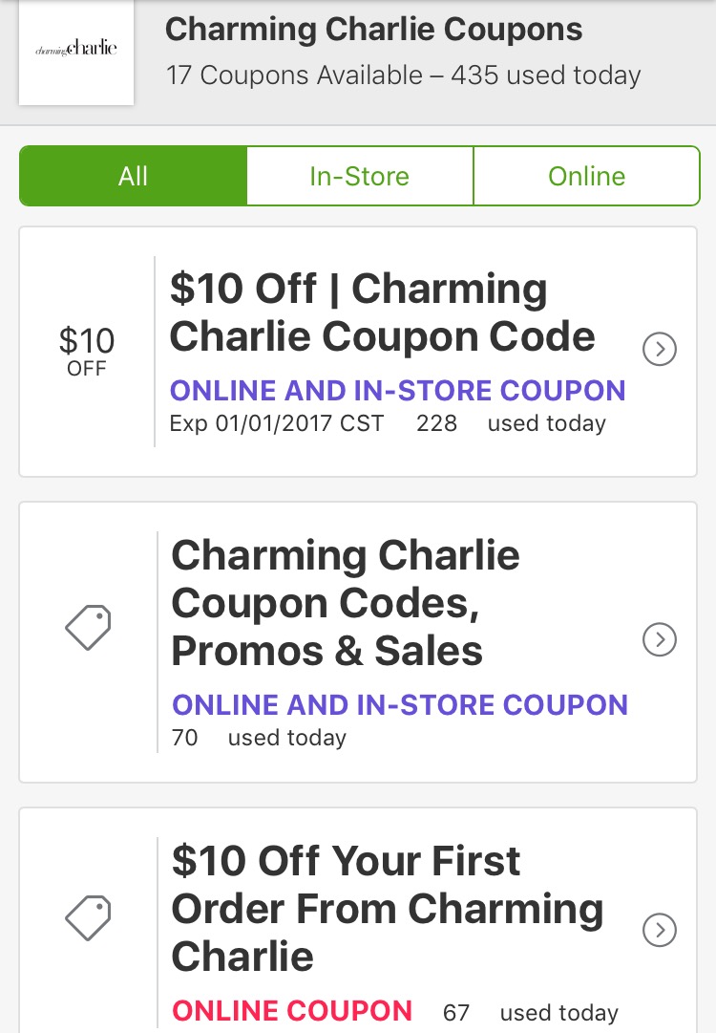Click the Charming Charlie Coupons header title
716x1033 pixels.
pyautogui.click(x=374, y=30)
